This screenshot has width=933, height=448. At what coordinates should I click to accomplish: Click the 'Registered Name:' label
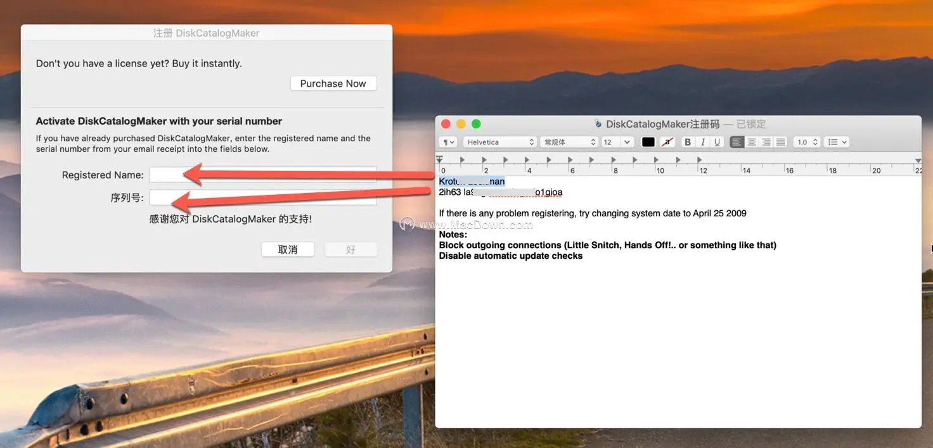[x=103, y=175]
